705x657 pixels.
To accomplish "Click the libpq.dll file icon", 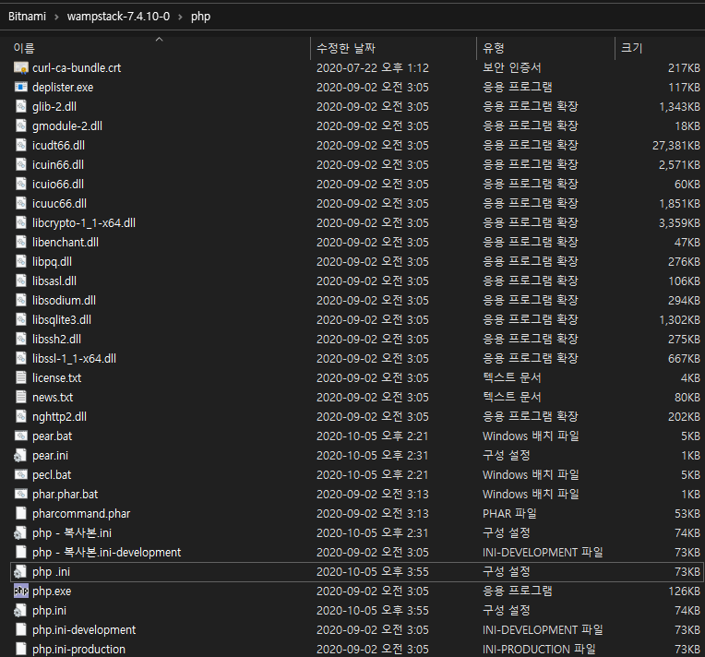I will pyautogui.click(x=21, y=261).
